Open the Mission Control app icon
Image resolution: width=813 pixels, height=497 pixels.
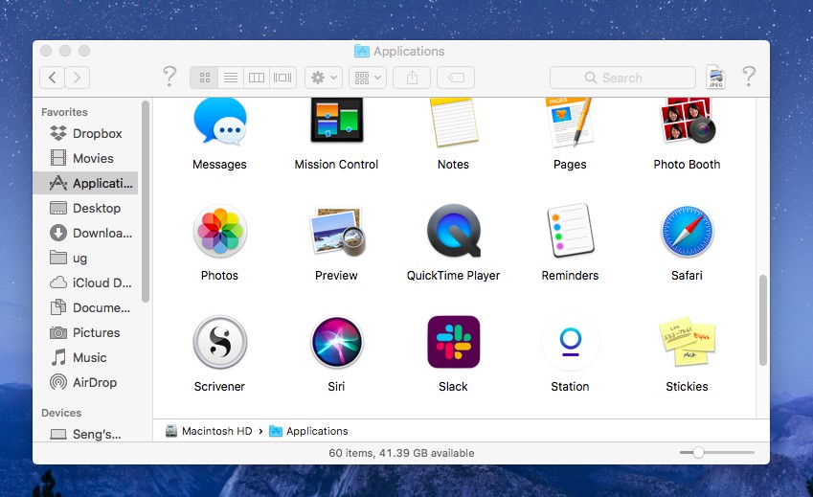[x=336, y=121]
